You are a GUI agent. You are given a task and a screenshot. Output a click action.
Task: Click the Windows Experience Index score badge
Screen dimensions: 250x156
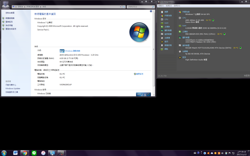coord(62,51)
